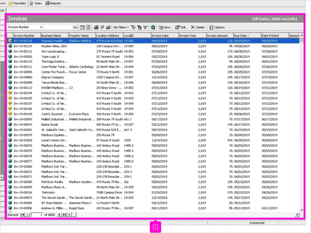311x233 pixels.
Task: Sort by Business Name column header
Action: coord(55,35)
